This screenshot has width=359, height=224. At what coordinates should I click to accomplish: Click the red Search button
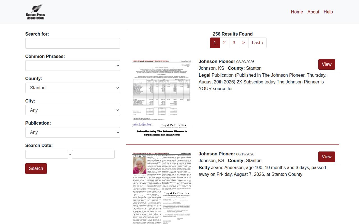pos(36,169)
